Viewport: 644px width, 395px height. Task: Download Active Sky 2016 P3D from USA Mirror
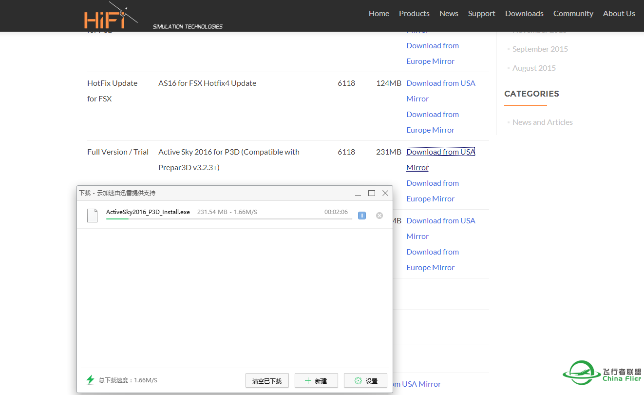[x=441, y=159]
